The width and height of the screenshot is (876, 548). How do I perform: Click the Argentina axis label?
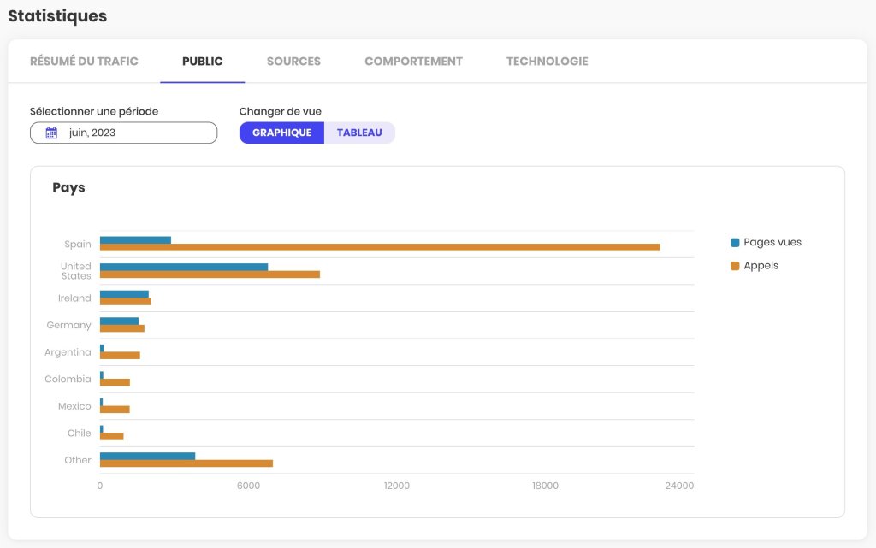pos(68,352)
